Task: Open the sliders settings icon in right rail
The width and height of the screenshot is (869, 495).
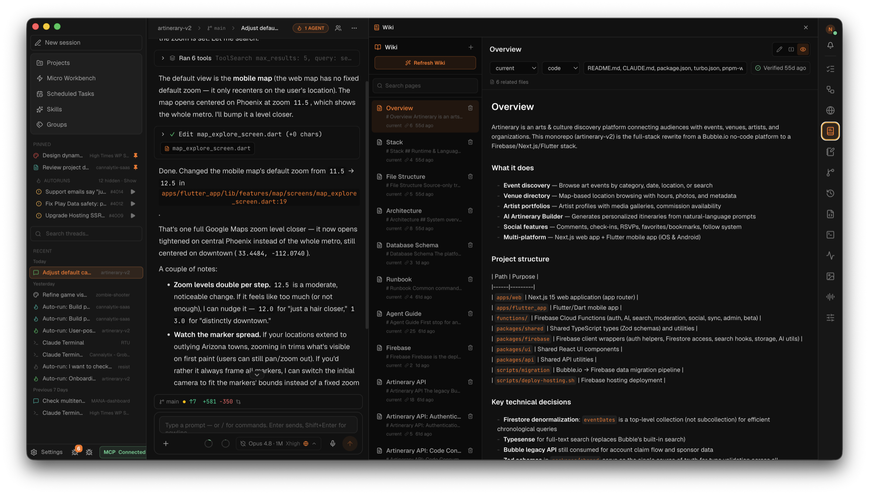Action: click(830, 318)
